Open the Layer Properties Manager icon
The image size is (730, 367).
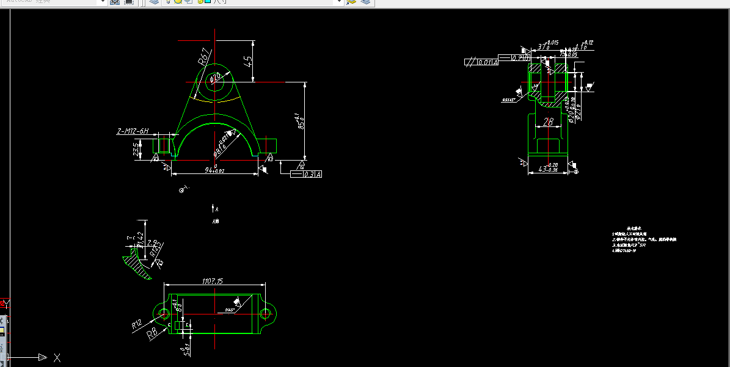click(x=154, y=2)
